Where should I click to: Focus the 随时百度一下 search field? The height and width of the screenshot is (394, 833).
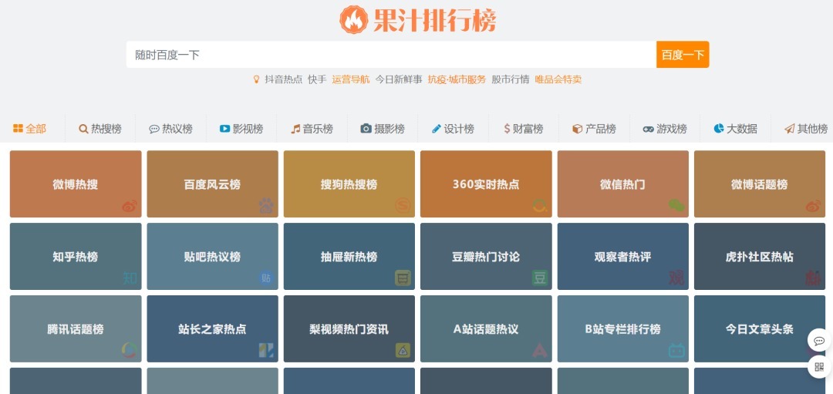(x=391, y=55)
